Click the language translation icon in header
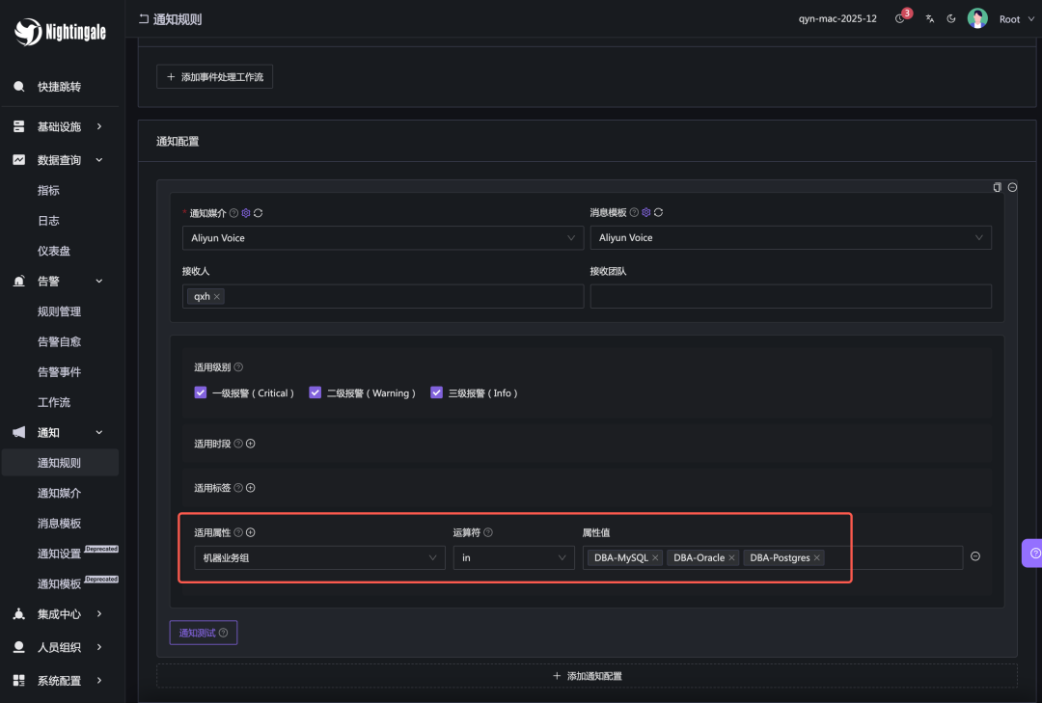The width and height of the screenshot is (1042, 703). tap(929, 19)
